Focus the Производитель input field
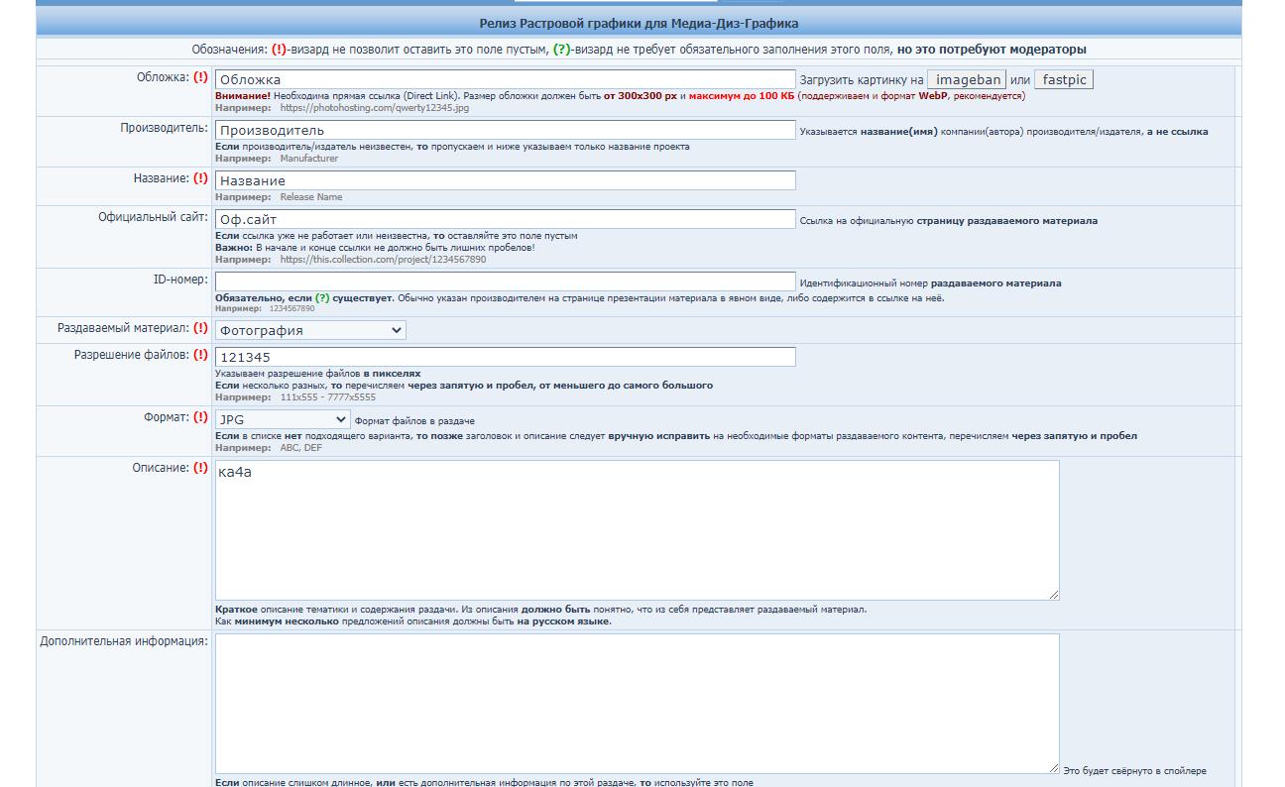Viewport: 1285px width, 787px height. (x=505, y=130)
